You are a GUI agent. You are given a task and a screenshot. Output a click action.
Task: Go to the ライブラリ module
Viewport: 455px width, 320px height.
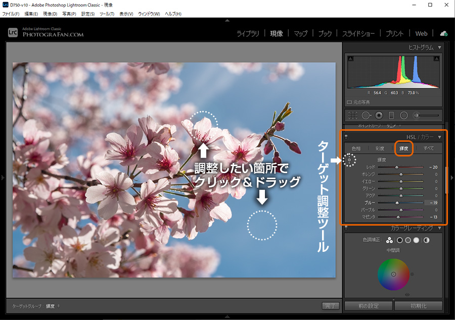[248, 34]
